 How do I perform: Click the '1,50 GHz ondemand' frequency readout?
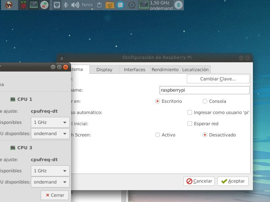tap(161, 6)
